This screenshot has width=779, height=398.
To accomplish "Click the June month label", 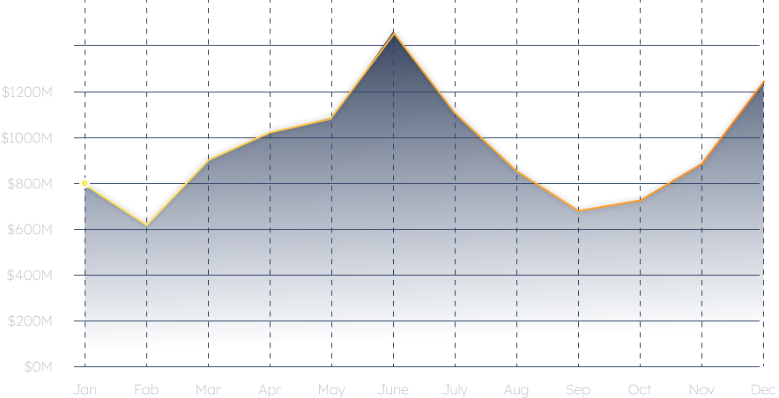I will (393, 389).
